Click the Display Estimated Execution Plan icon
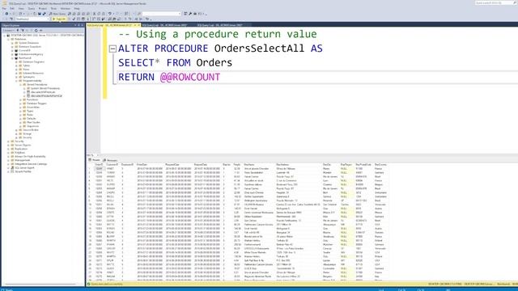The image size is (518, 291). coord(79,19)
